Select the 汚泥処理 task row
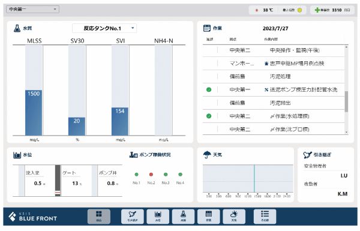The height and width of the screenshot is (231, 360). [274, 76]
